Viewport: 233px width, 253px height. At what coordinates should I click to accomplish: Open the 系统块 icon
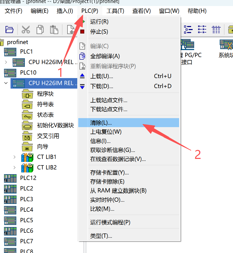tap(226, 45)
